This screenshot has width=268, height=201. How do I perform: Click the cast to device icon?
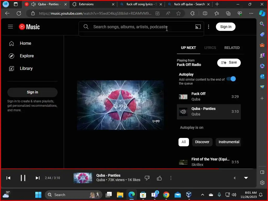tap(198, 27)
